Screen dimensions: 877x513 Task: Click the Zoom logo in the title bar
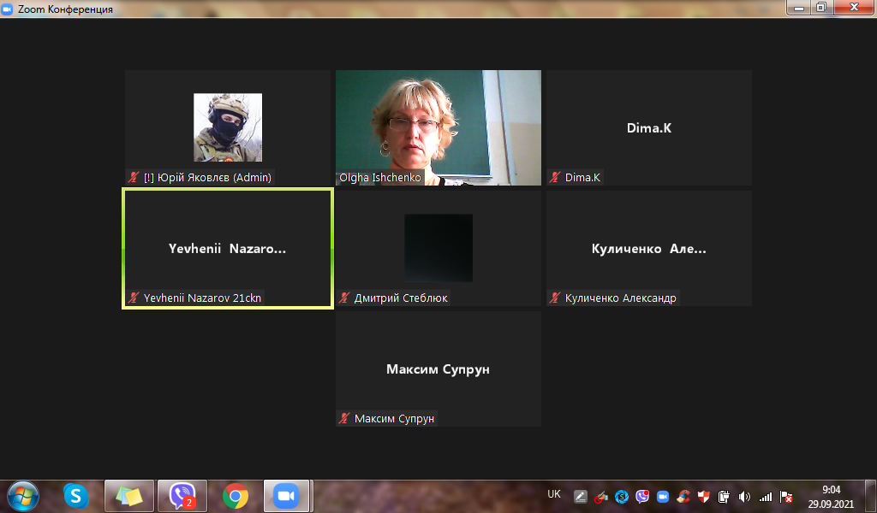click(x=7, y=9)
